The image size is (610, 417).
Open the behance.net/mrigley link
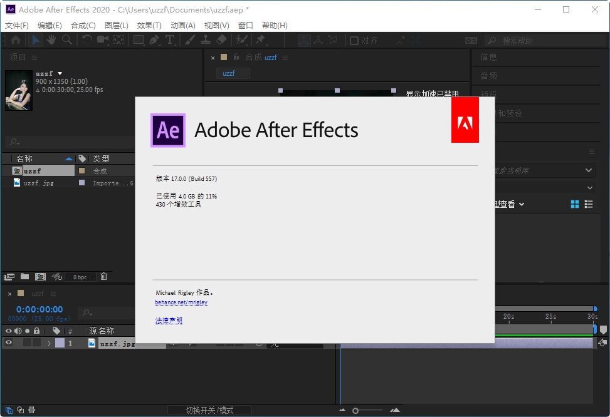click(181, 302)
